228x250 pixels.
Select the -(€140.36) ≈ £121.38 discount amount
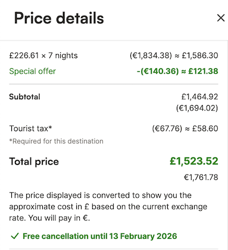(x=177, y=71)
